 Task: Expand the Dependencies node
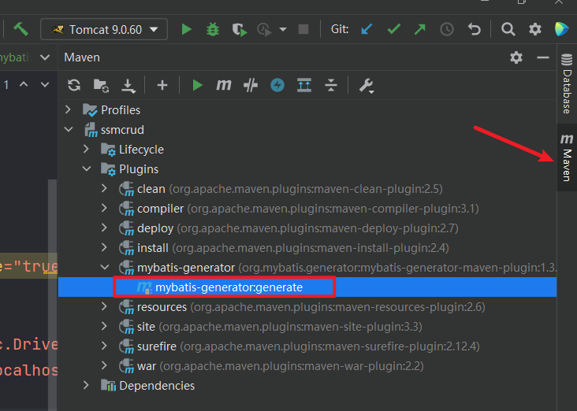(86, 385)
